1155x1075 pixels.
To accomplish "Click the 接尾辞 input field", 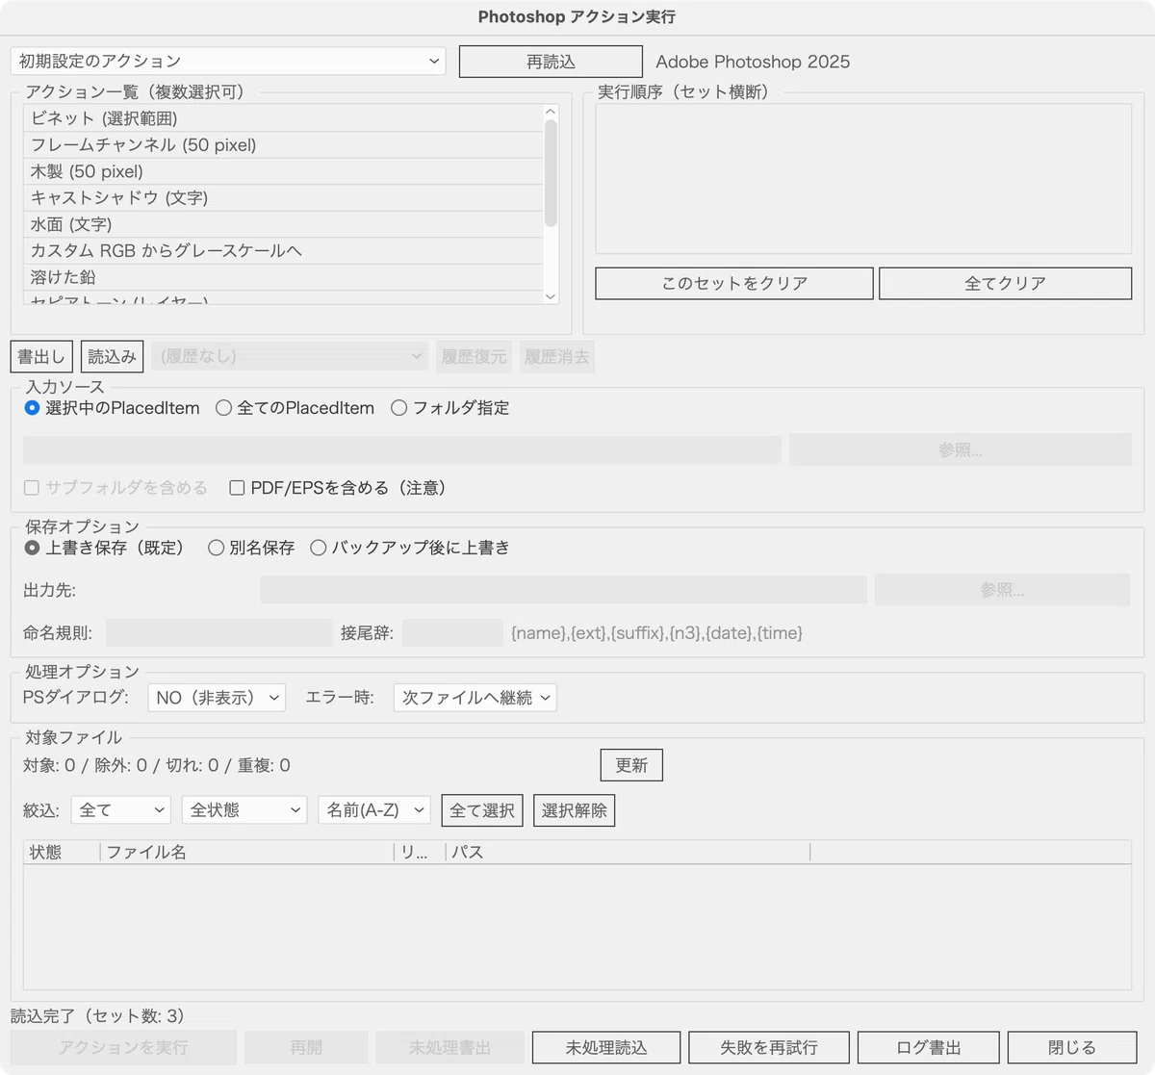I will 452,632.
